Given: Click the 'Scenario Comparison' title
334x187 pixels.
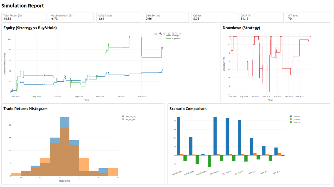Looking at the screenshot, I should 188,109.
